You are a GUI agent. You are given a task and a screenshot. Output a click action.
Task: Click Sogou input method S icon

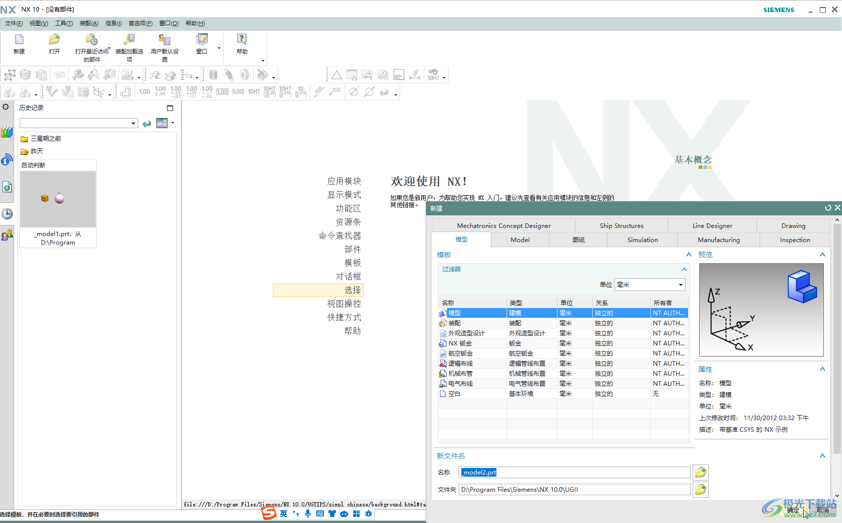[x=269, y=513]
